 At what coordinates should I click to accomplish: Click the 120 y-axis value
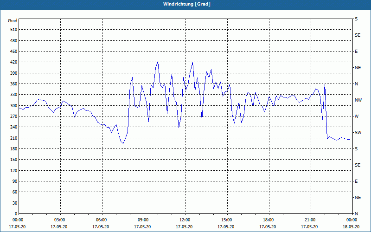click(x=14, y=170)
